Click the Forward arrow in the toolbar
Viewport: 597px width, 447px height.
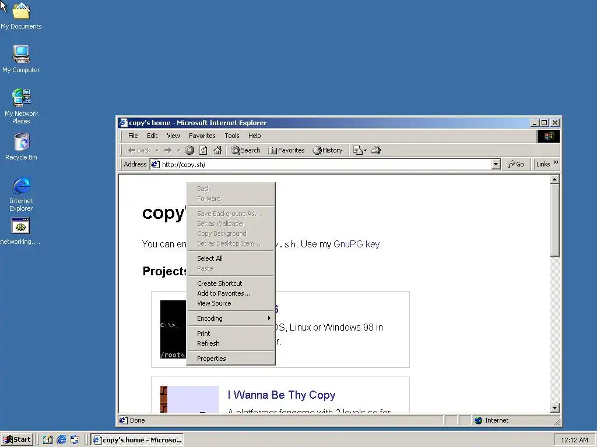(168, 150)
